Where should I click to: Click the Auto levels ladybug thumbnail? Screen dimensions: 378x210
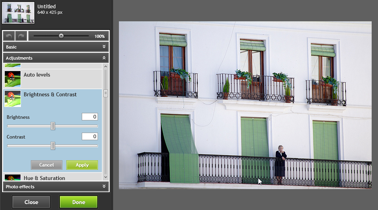tap(13, 79)
